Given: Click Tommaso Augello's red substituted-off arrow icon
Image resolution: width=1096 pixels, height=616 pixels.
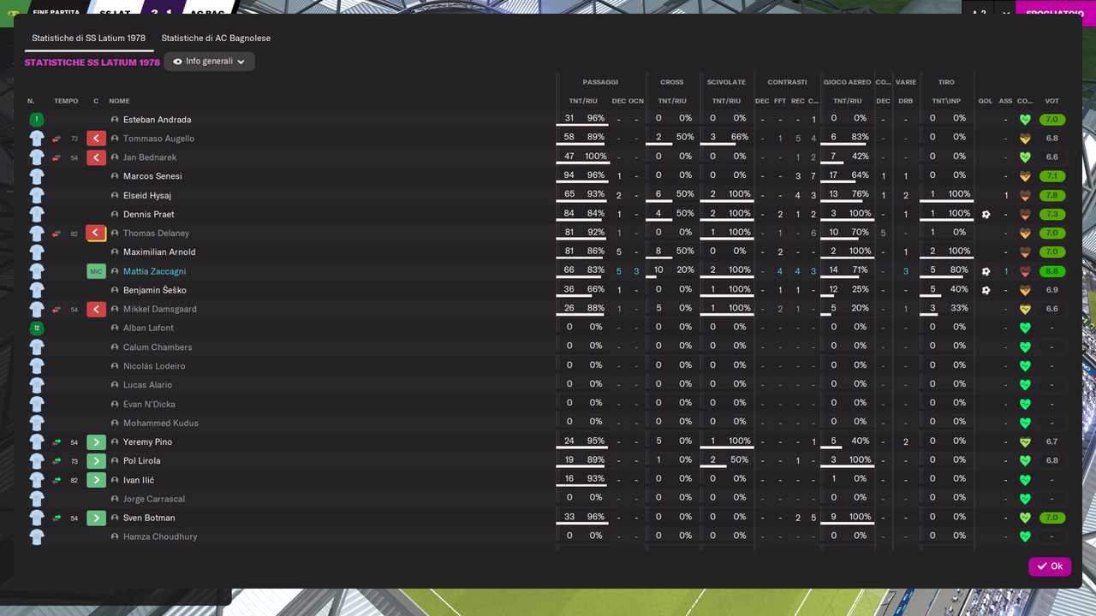Looking at the screenshot, I should point(96,139).
